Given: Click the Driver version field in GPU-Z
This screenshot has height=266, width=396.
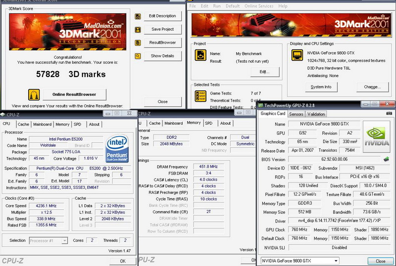Looking at the screenshot, I should [339, 221].
